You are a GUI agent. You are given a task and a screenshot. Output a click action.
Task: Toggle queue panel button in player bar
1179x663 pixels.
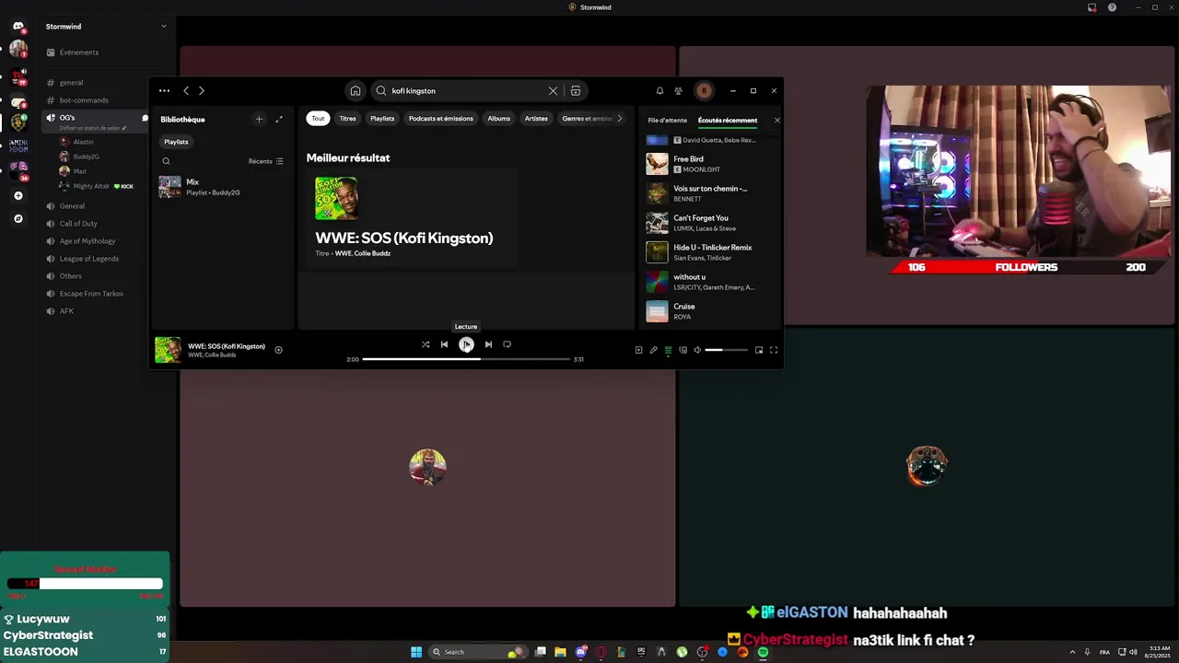[x=668, y=350]
